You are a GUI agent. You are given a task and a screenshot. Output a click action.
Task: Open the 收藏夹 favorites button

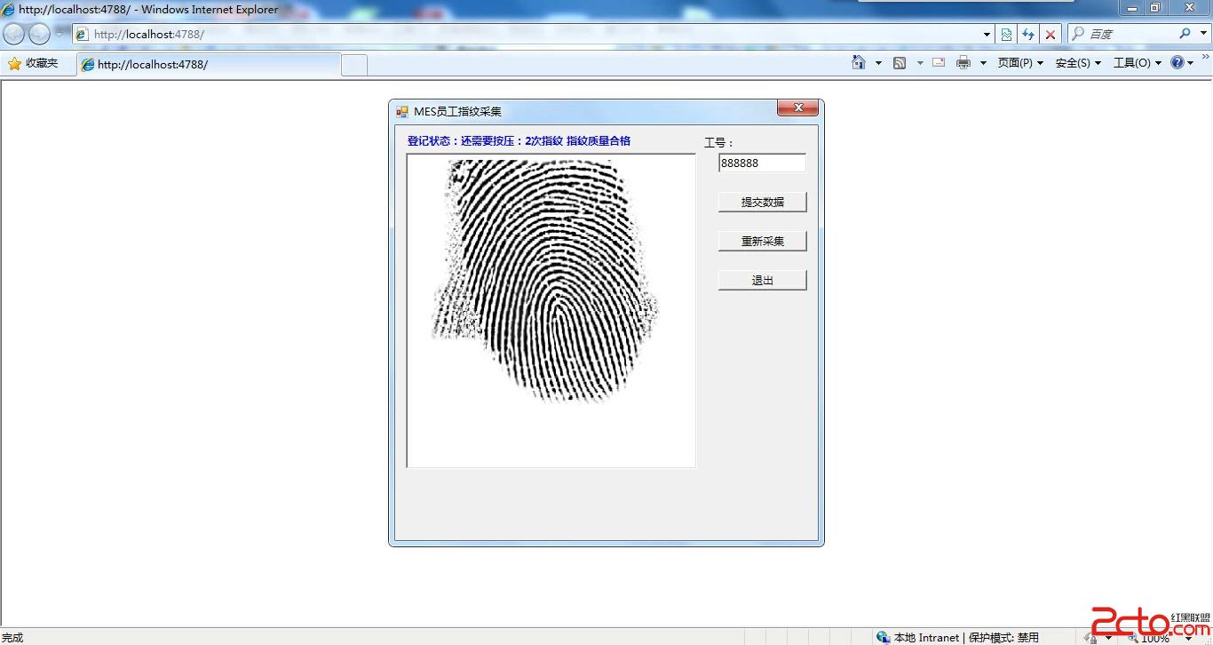pos(33,63)
